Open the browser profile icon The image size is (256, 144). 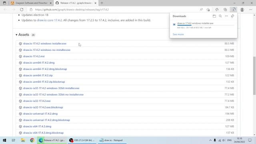[x=242, y=10]
